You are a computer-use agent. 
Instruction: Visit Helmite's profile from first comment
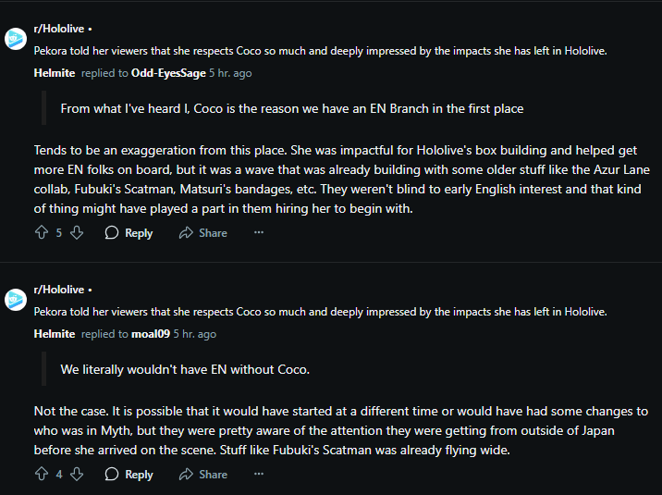[54, 73]
